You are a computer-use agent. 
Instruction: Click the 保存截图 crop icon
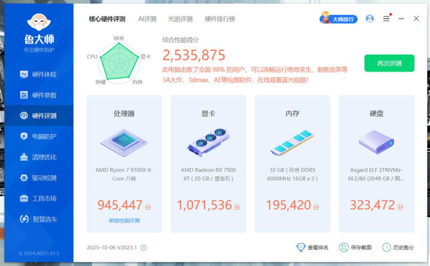click(x=344, y=247)
